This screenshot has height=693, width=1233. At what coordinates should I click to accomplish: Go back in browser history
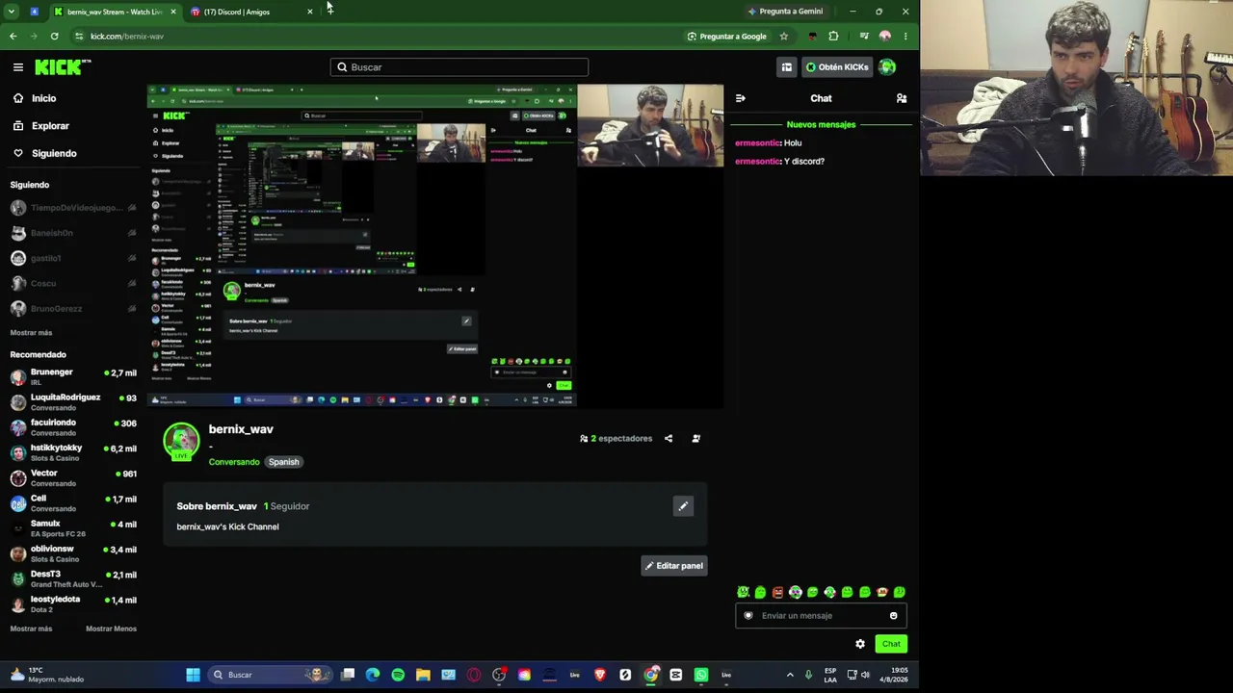coord(13,37)
